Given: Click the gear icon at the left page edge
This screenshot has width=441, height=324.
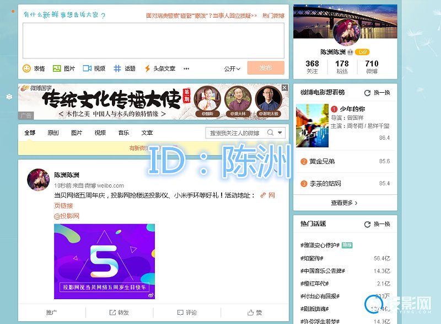Looking at the screenshot, I should point(9,97).
